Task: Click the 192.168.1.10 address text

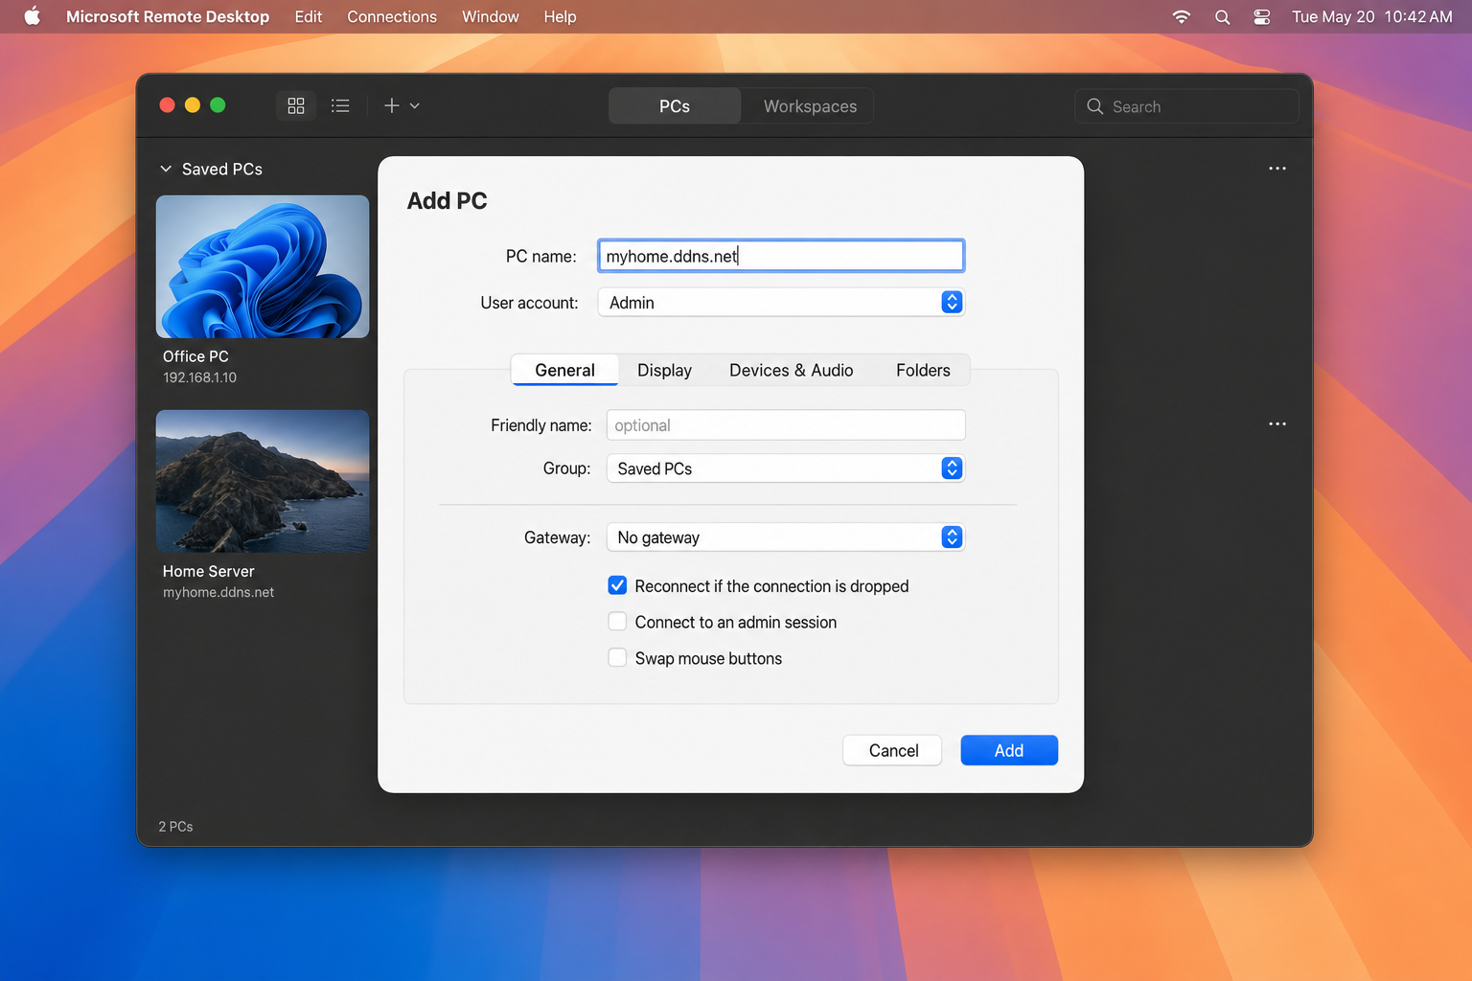Action: click(x=199, y=377)
